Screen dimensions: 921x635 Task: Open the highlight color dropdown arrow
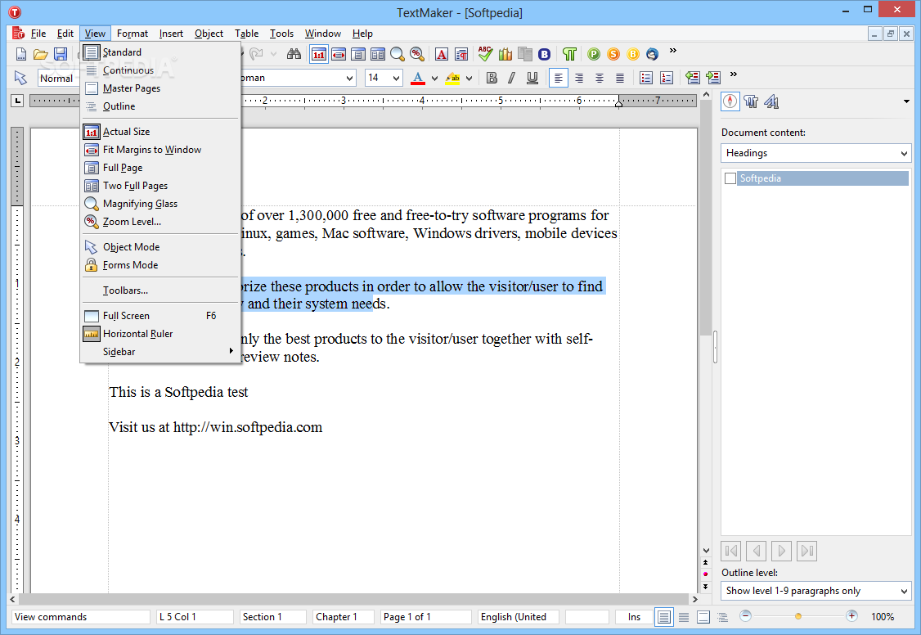[469, 78]
